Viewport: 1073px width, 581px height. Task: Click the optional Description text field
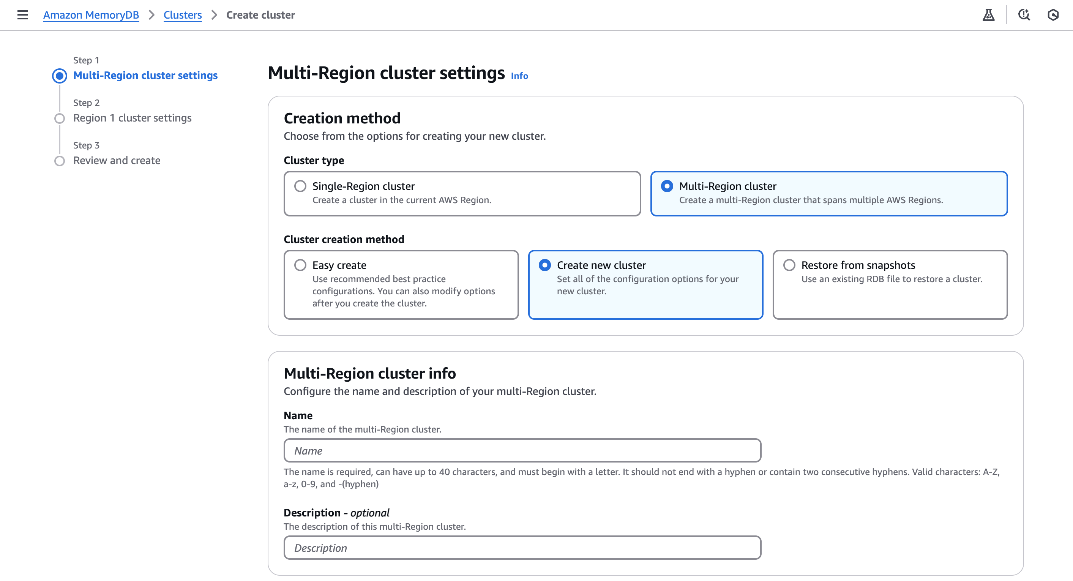(522, 547)
